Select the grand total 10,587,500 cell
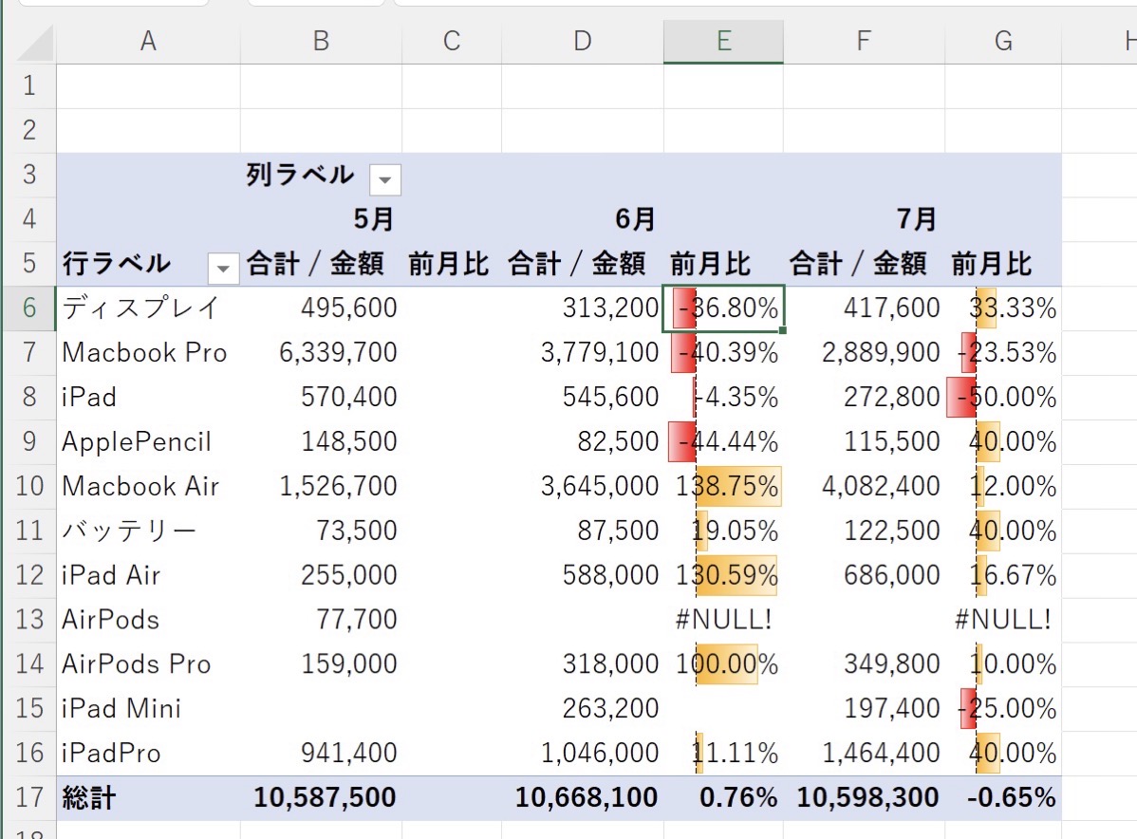 (321, 797)
